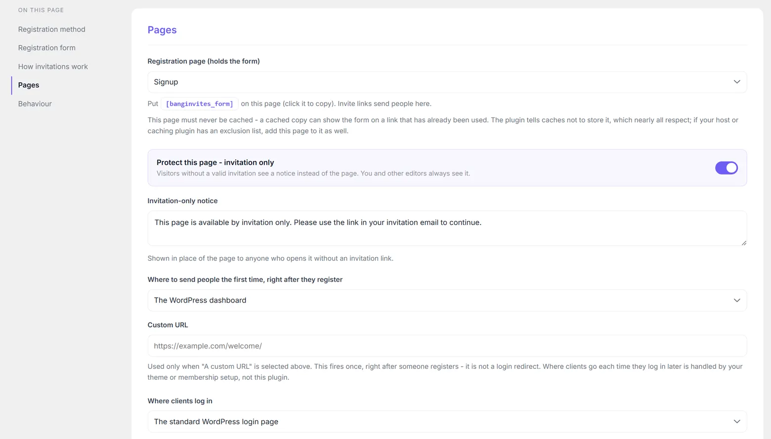Select Pages in the sidebar navigation
The height and width of the screenshot is (439, 771).
pos(29,85)
